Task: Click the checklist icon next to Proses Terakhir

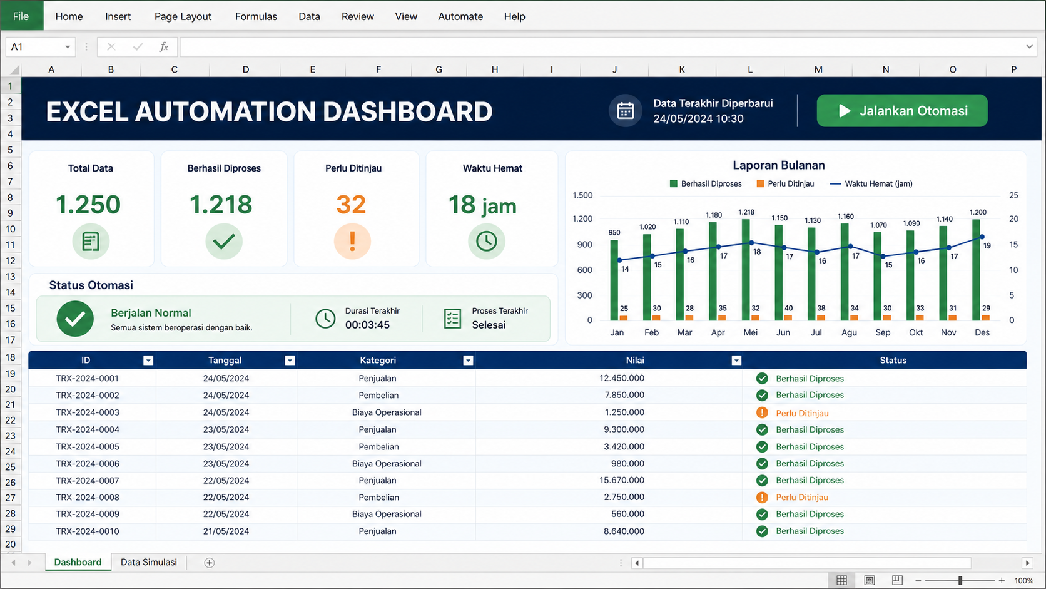Action: pos(452,319)
